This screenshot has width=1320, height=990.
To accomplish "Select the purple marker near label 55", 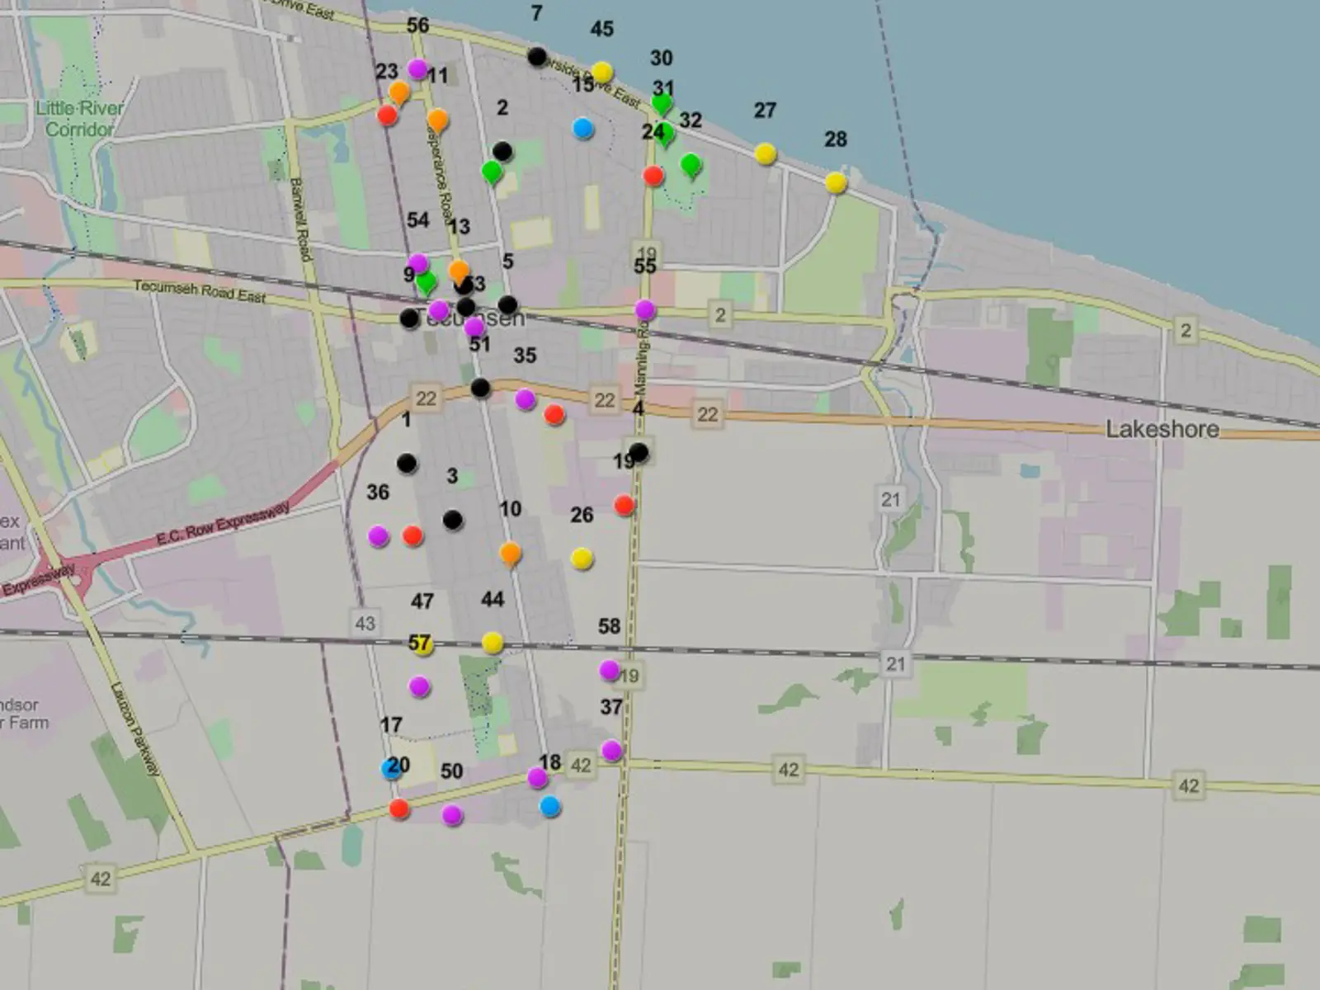I will pyautogui.click(x=645, y=310).
